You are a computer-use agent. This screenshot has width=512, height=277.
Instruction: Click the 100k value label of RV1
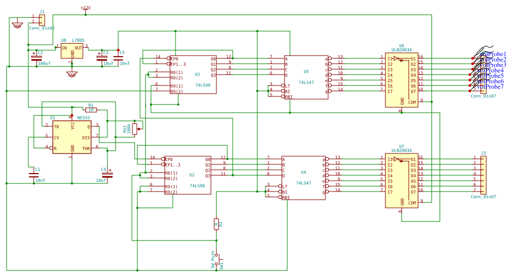(x=129, y=129)
